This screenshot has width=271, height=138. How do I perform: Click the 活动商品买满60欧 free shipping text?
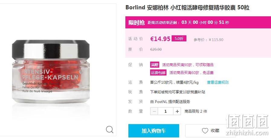coord(191,72)
